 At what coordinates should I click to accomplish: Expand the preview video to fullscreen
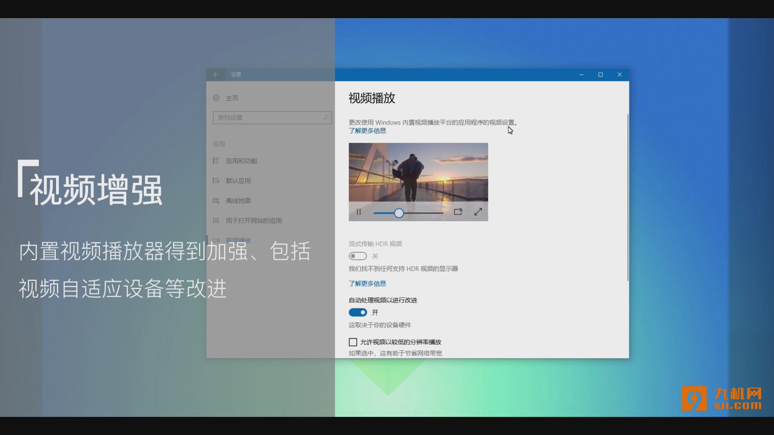(x=478, y=212)
